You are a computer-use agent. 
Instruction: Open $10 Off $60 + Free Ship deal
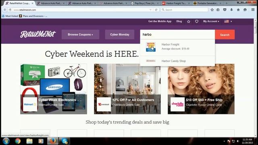point(201,89)
